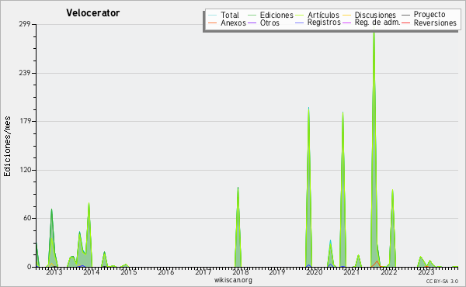Select the Registros legend entry
466x287 pixels.
point(318,22)
